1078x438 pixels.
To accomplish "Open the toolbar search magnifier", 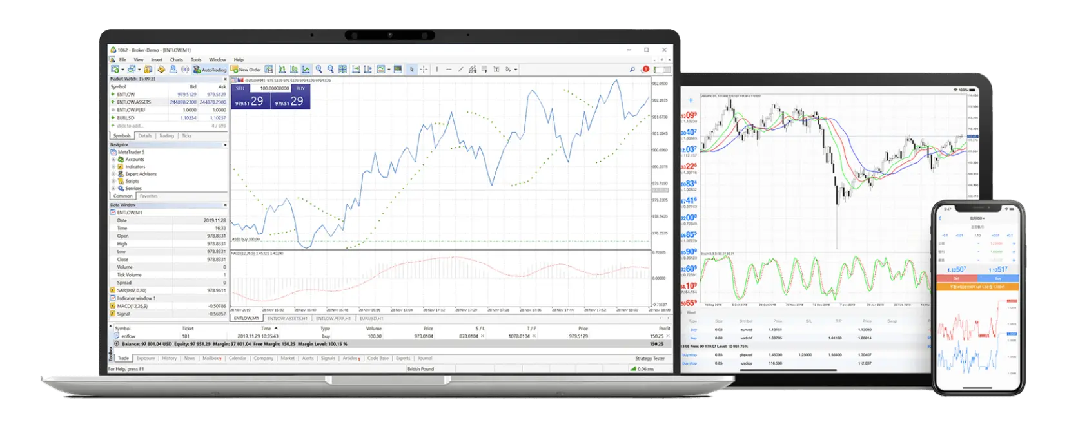I will (632, 69).
